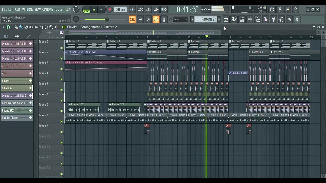Toggle blend recording overdub icon
Viewport: 326px width, 183px height.
tap(156, 10)
